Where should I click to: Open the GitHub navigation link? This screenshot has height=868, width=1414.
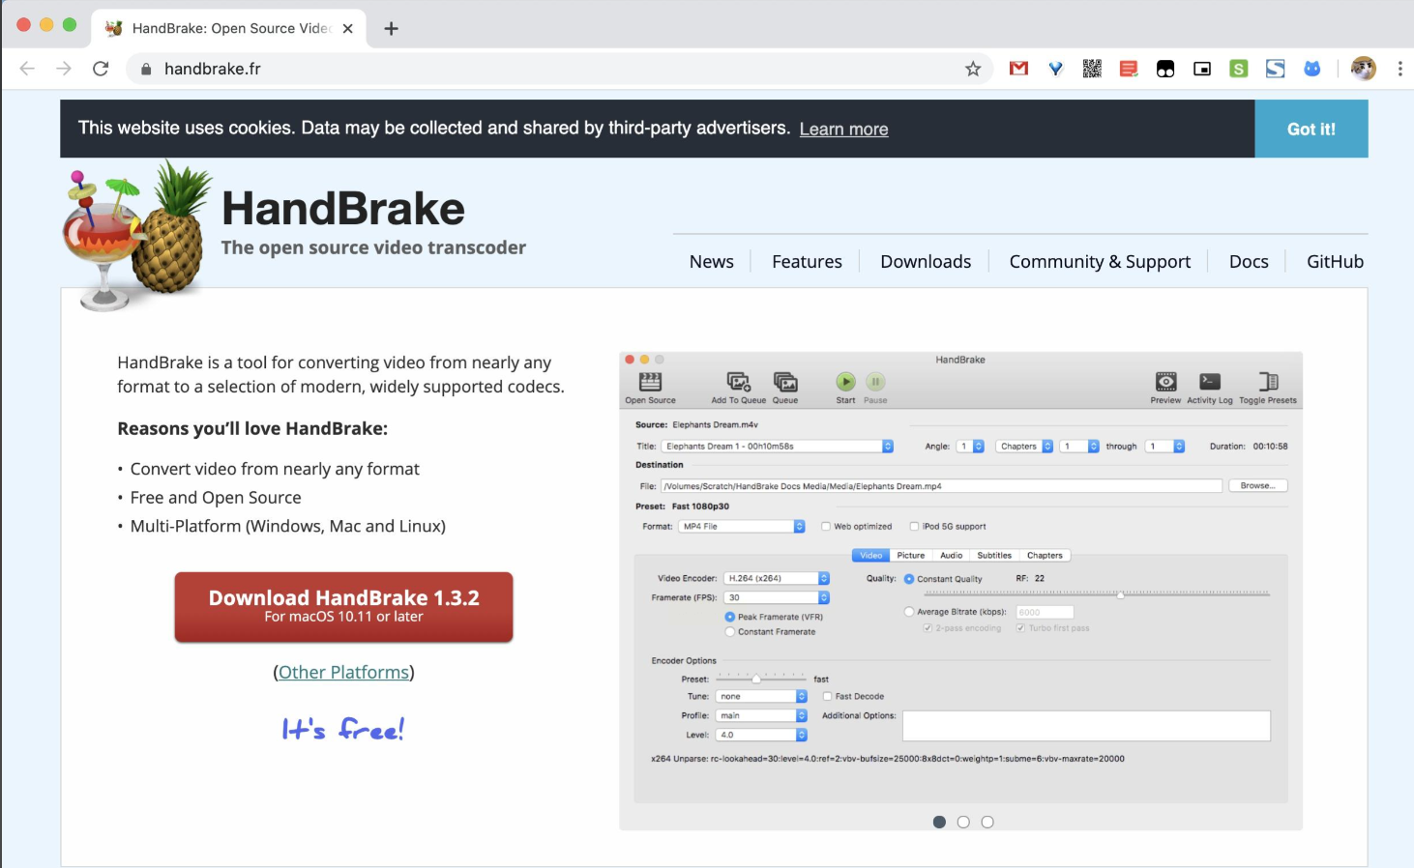click(1335, 262)
